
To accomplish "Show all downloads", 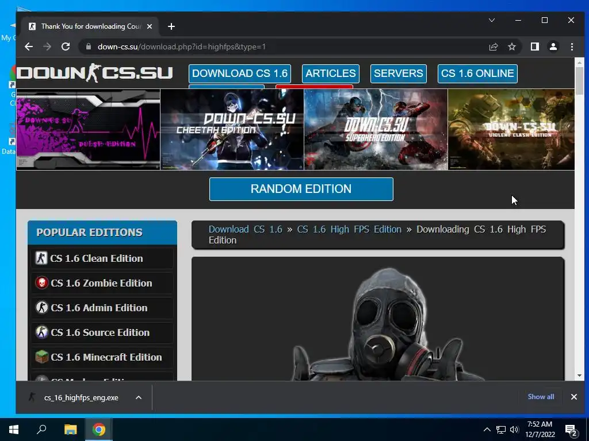I will coord(541,397).
